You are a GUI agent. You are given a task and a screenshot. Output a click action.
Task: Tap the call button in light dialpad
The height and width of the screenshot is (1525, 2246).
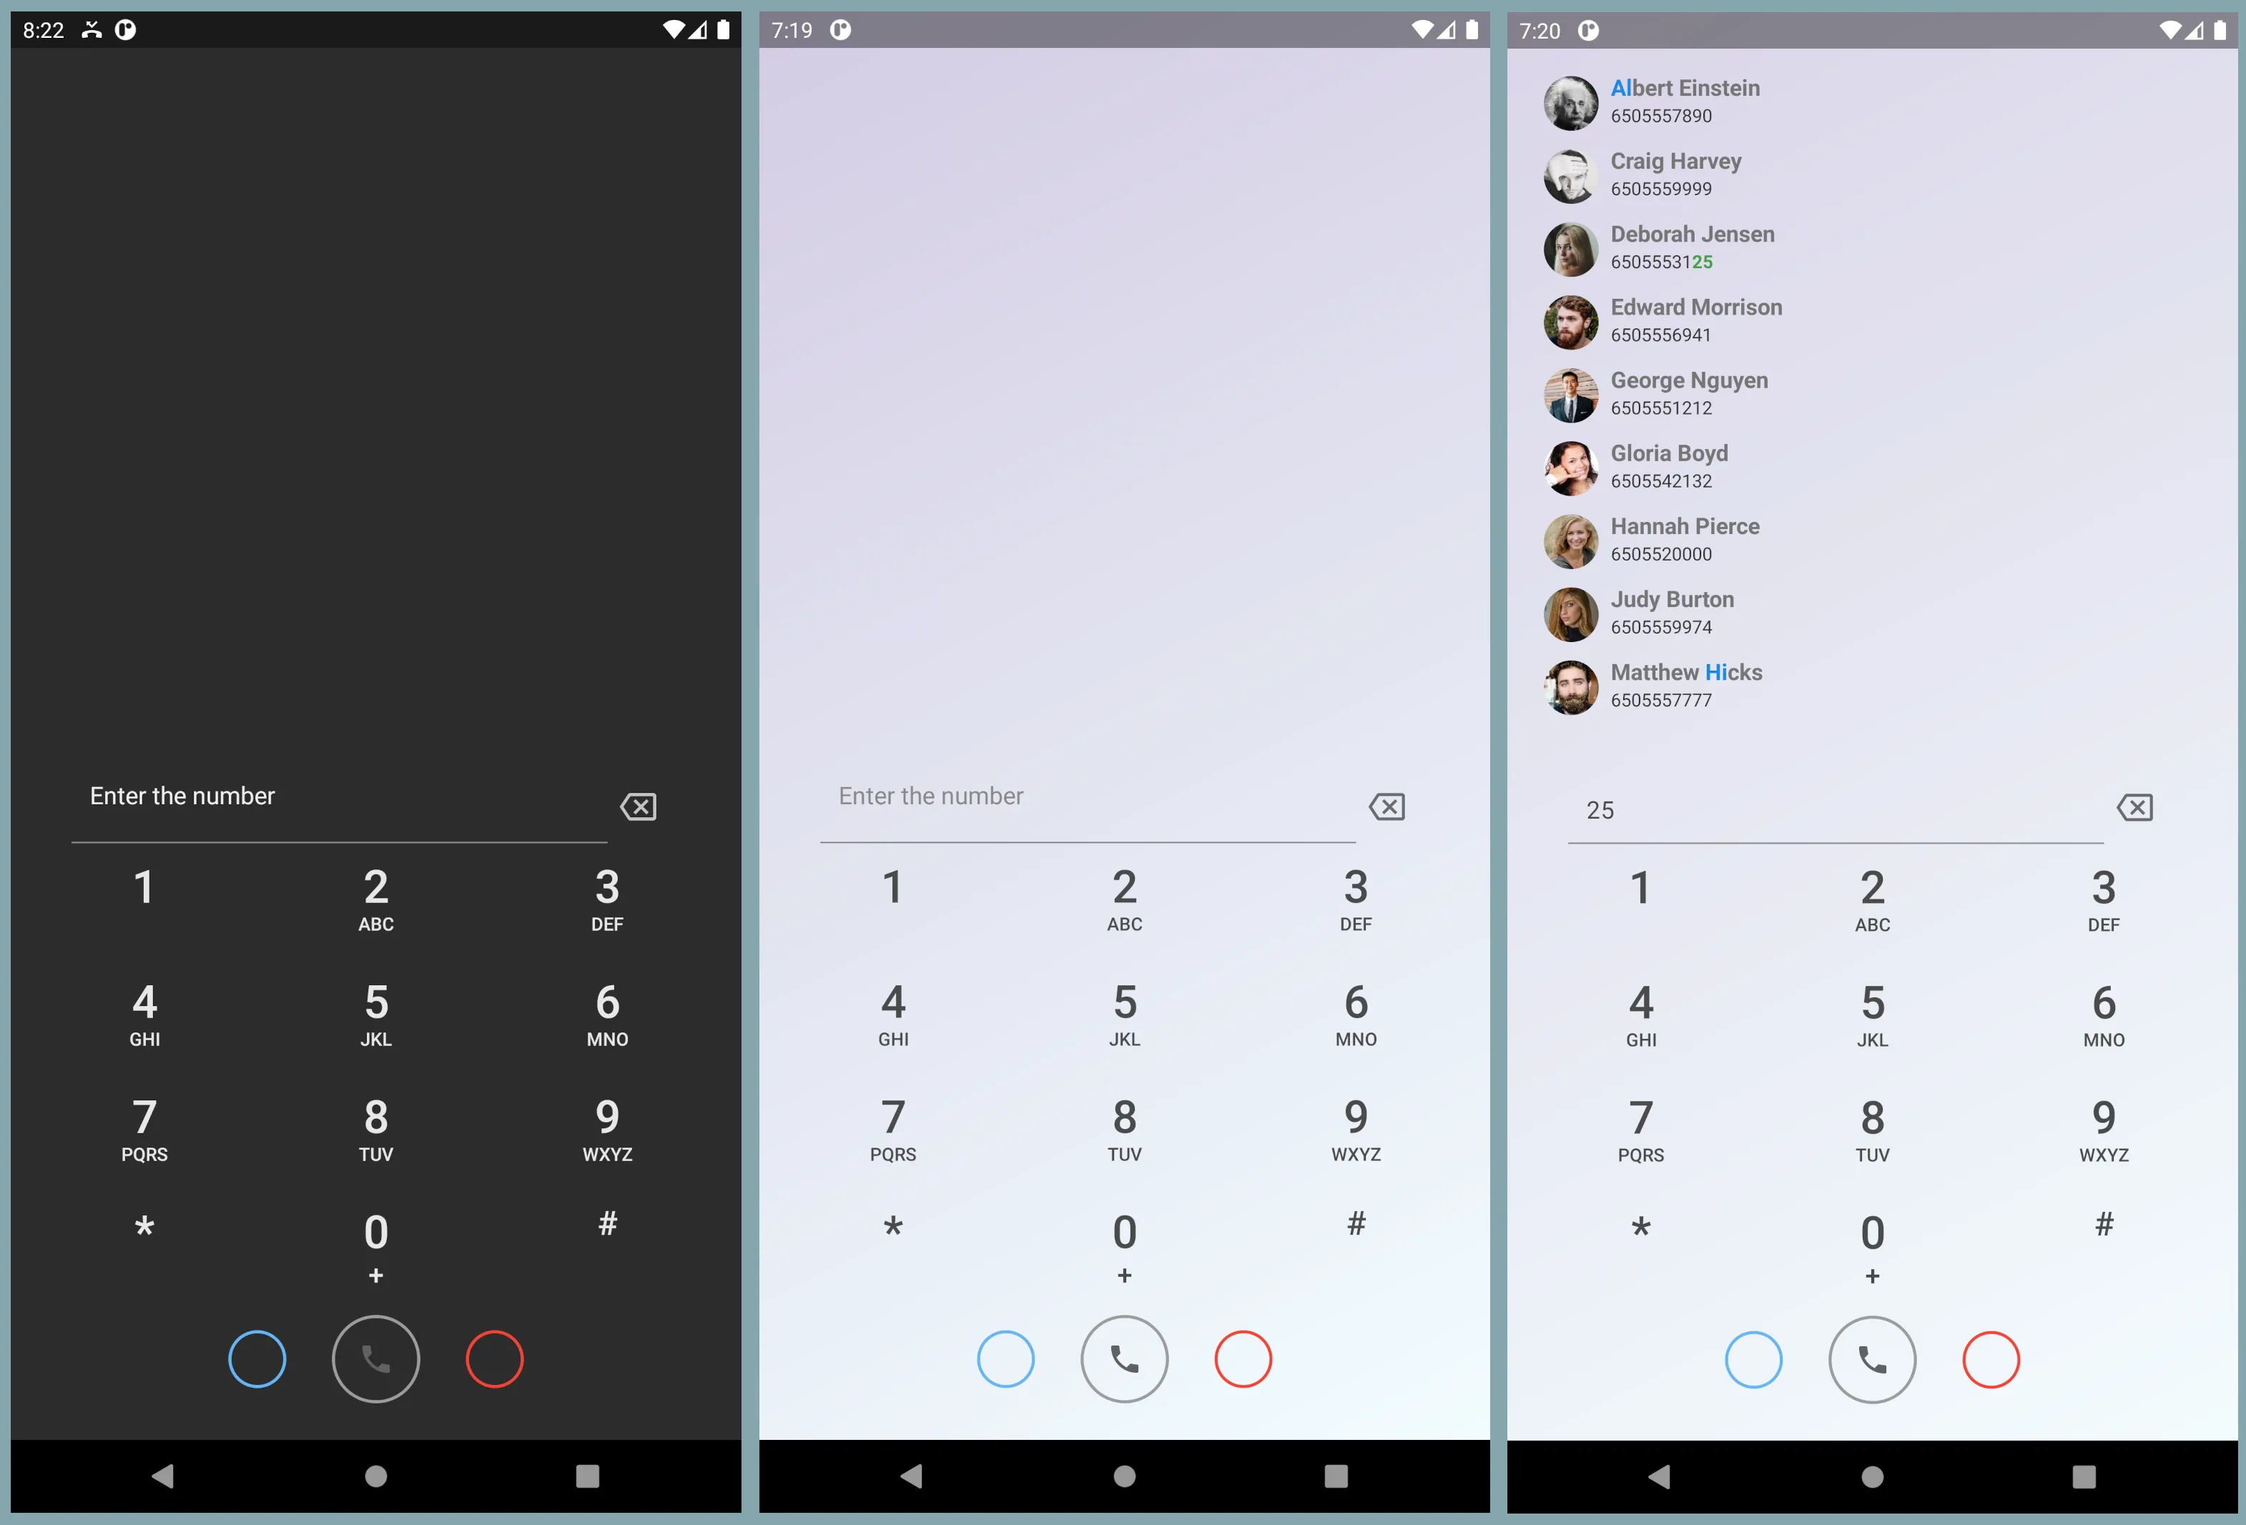click(x=1121, y=1356)
